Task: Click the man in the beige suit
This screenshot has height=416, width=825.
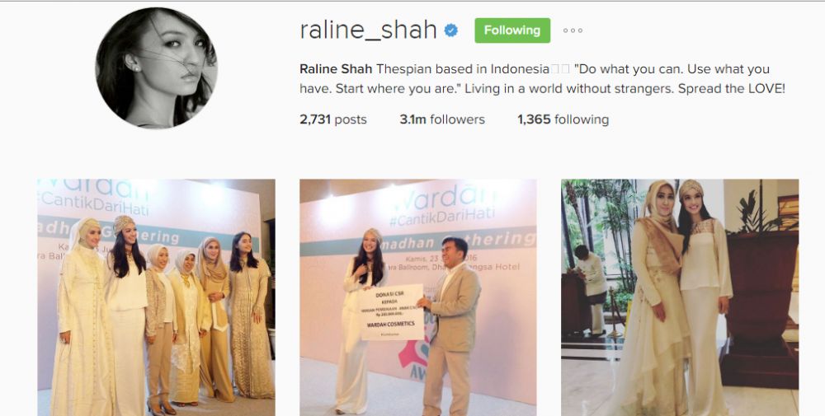Action: click(450, 325)
